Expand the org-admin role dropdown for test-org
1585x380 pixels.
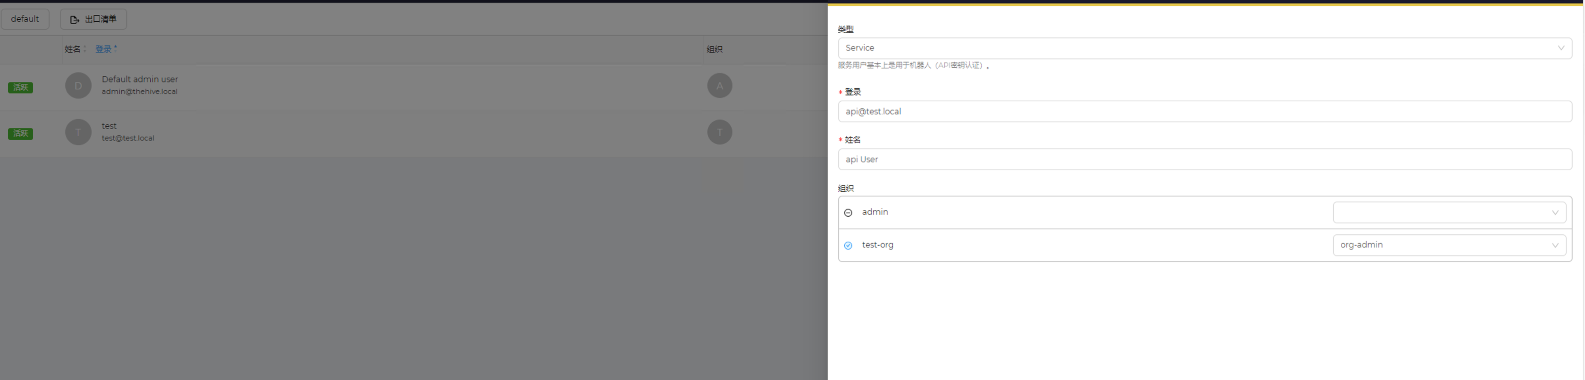point(1448,245)
